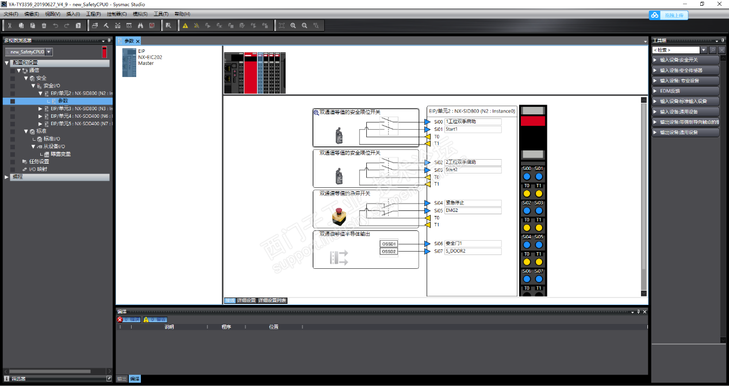Image resolution: width=729 pixels, height=386 pixels.
Task: Click the Cut scissors toolbar icon
Action: pyautogui.click(x=10, y=25)
